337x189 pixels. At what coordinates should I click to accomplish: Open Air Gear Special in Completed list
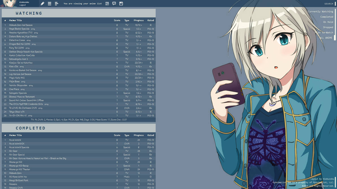pyautogui.click(x=17, y=155)
